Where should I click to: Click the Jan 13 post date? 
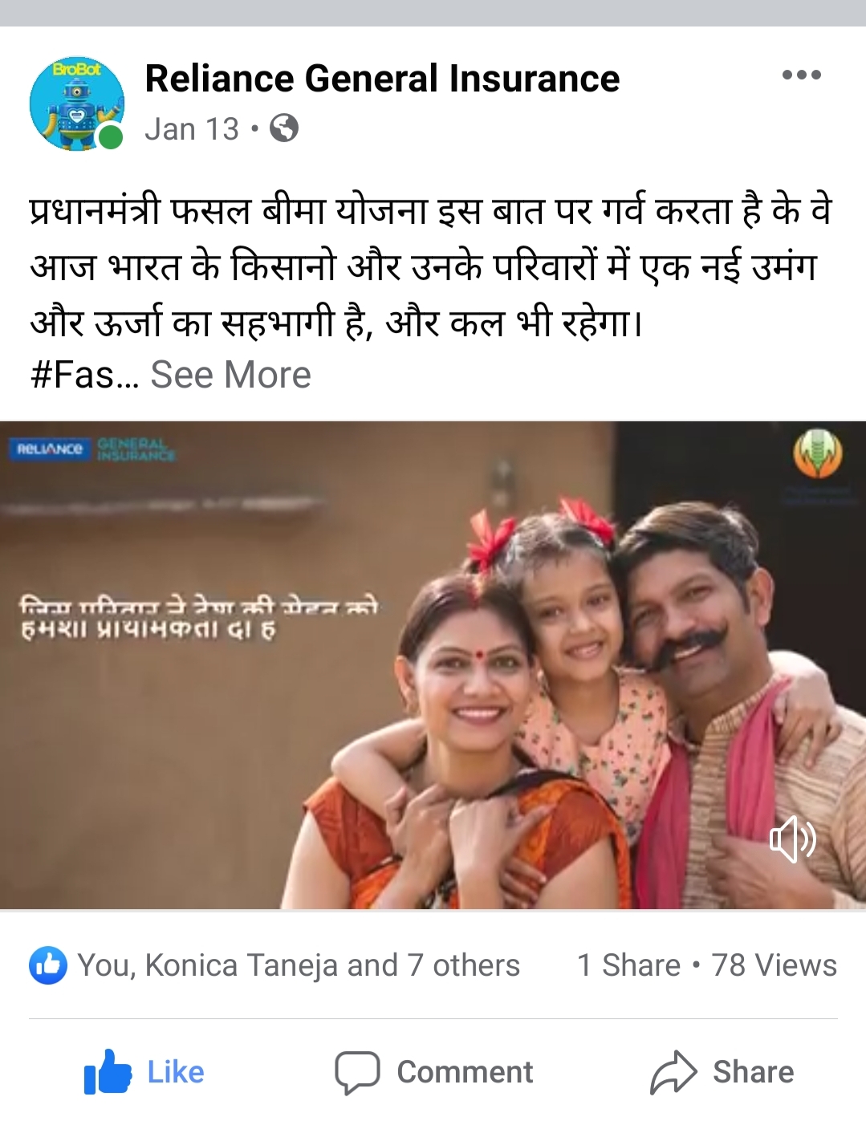point(192,129)
